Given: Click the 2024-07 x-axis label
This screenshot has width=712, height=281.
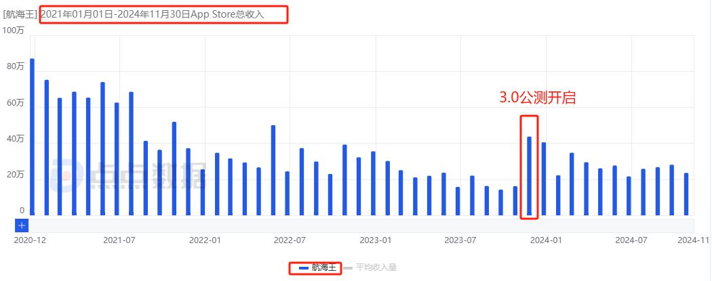Looking at the screenshot, I should [x=631, y=240].
